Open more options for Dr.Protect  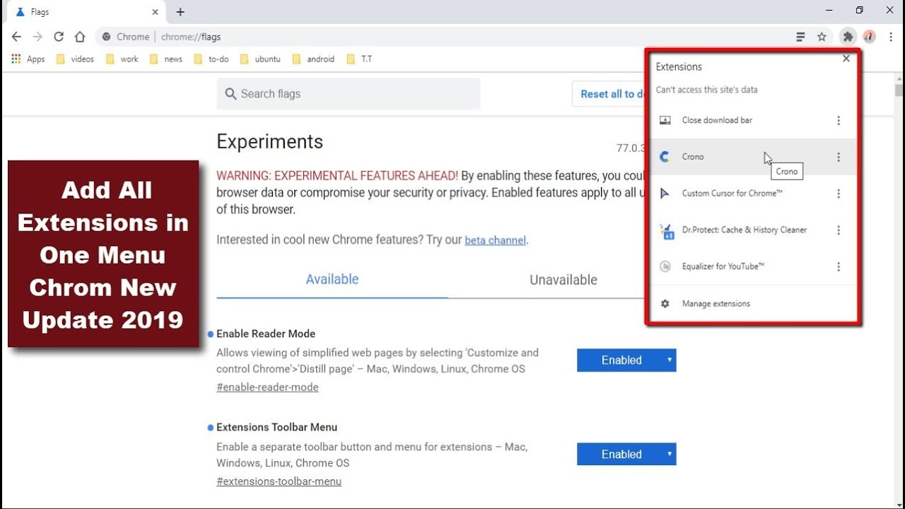coord(839,230)
